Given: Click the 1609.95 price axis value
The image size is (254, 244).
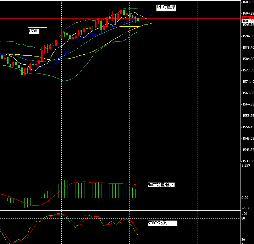Looking at the screenshot, I should pos(248,2).
